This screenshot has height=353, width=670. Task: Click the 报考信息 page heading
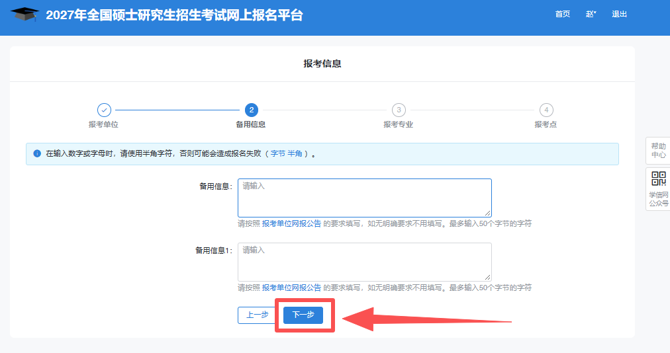click(322, 63)
